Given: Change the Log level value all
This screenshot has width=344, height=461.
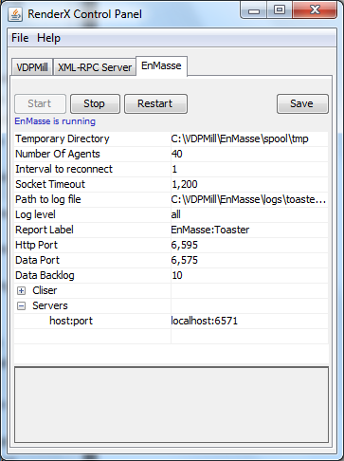Looking at the screenshot, I should point(249,214).
